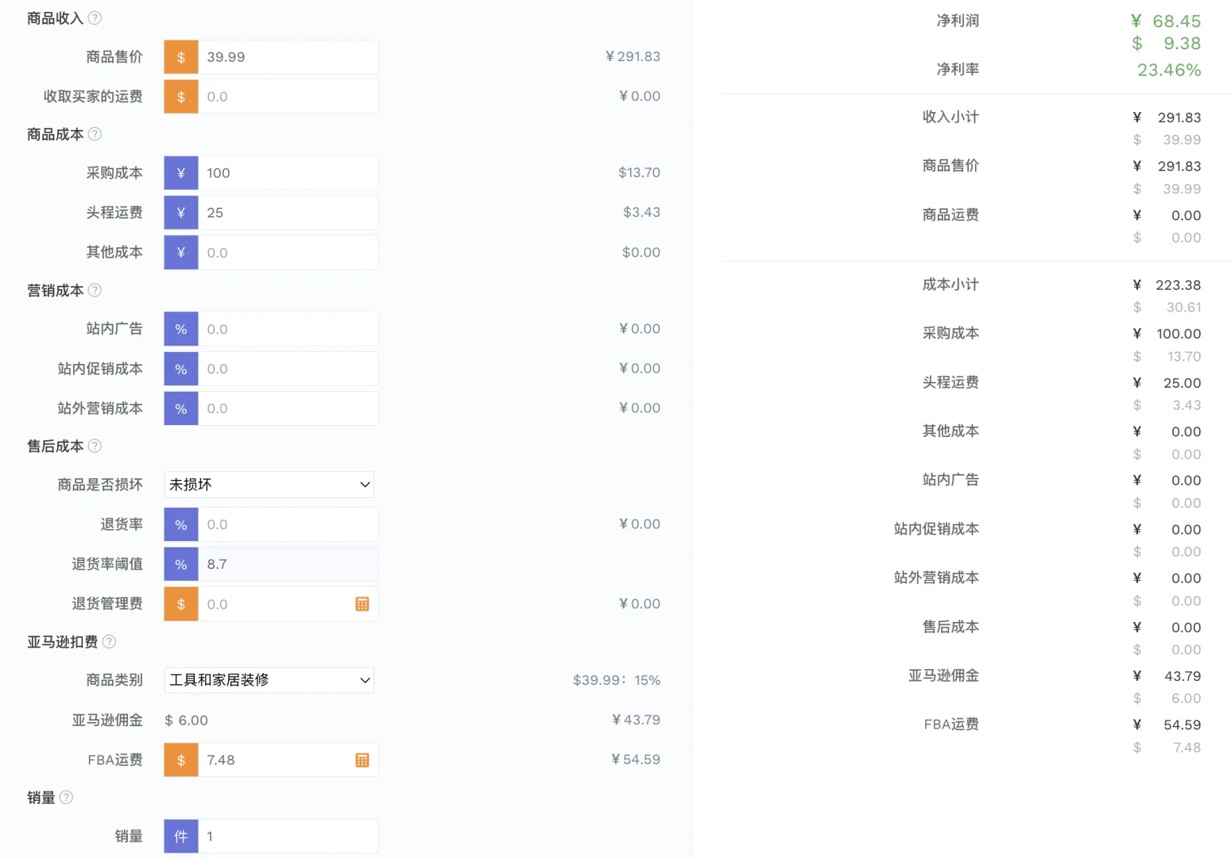1231x858 pixels.
Task: Open the calculator tool in the 退货管理费 field
Action: [x=362, y=604]
